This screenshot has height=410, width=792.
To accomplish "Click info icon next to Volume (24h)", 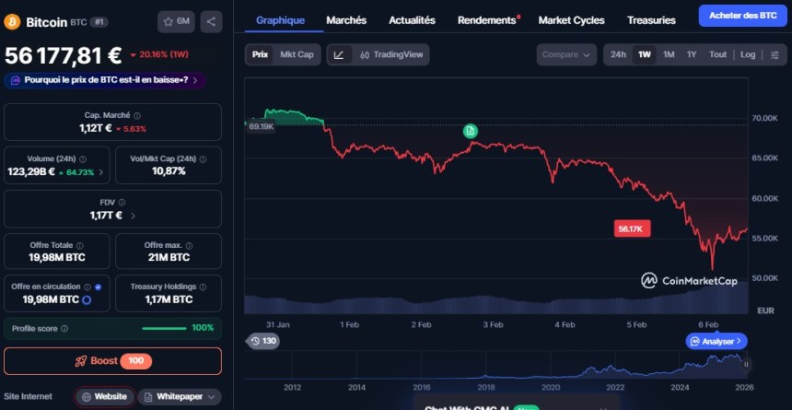I will (x=83, y=158).
